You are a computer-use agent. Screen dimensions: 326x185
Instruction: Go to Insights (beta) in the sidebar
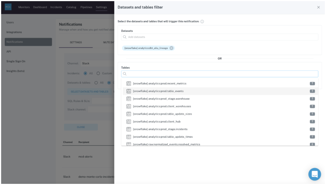(x=15, y=71)
